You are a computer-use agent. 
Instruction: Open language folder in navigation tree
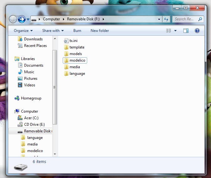35,138
